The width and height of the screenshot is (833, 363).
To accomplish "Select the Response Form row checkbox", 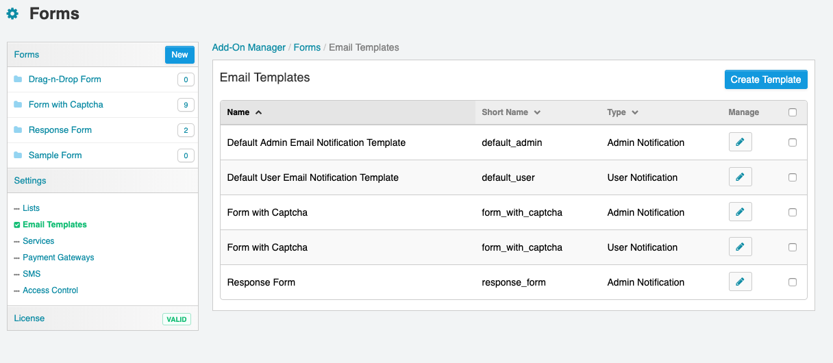I will tap(793, 282).
